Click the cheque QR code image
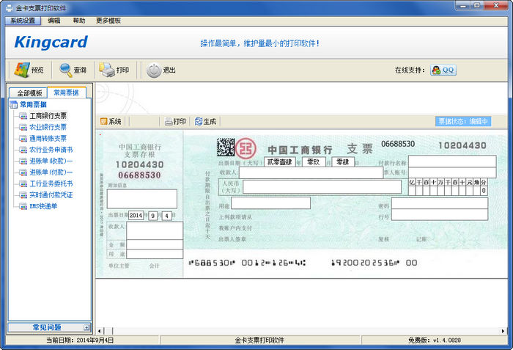Image resolution: width=513 pixels, height=350 pixels. [226, 147]
